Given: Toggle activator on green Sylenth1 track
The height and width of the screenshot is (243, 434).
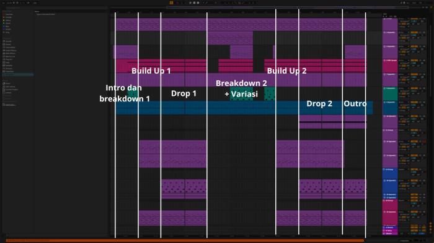Looking at the screenshot, I should click(414, 88).
